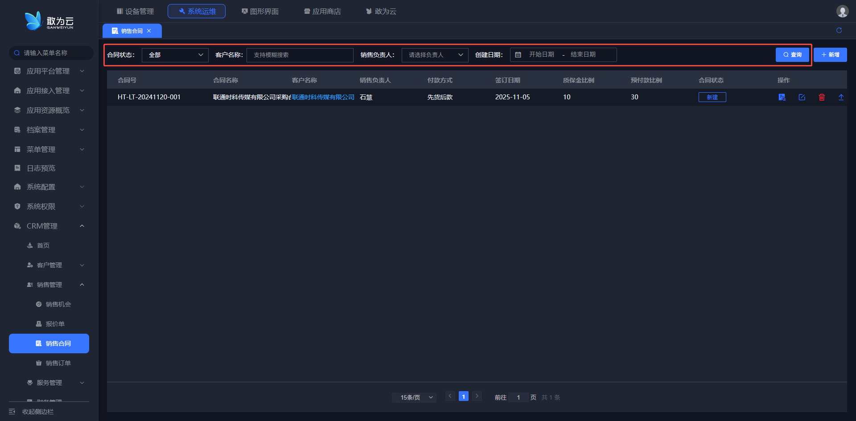The image size is (856, 421).
Task: Click the upload arrow icon in the contract row
Action: [841, 97]
